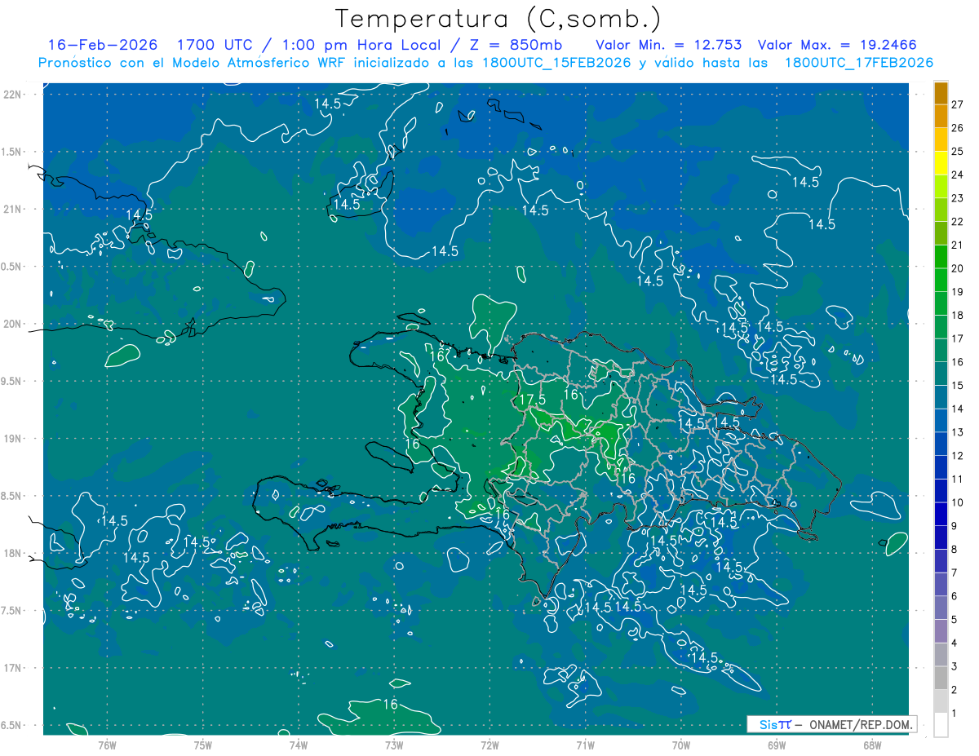Click the "17.5" contour label over Hispaniola

tap(532, 400)
